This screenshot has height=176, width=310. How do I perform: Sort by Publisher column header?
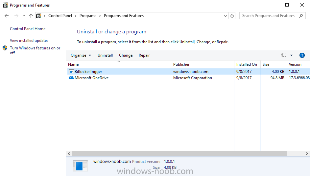coord(203,64)
